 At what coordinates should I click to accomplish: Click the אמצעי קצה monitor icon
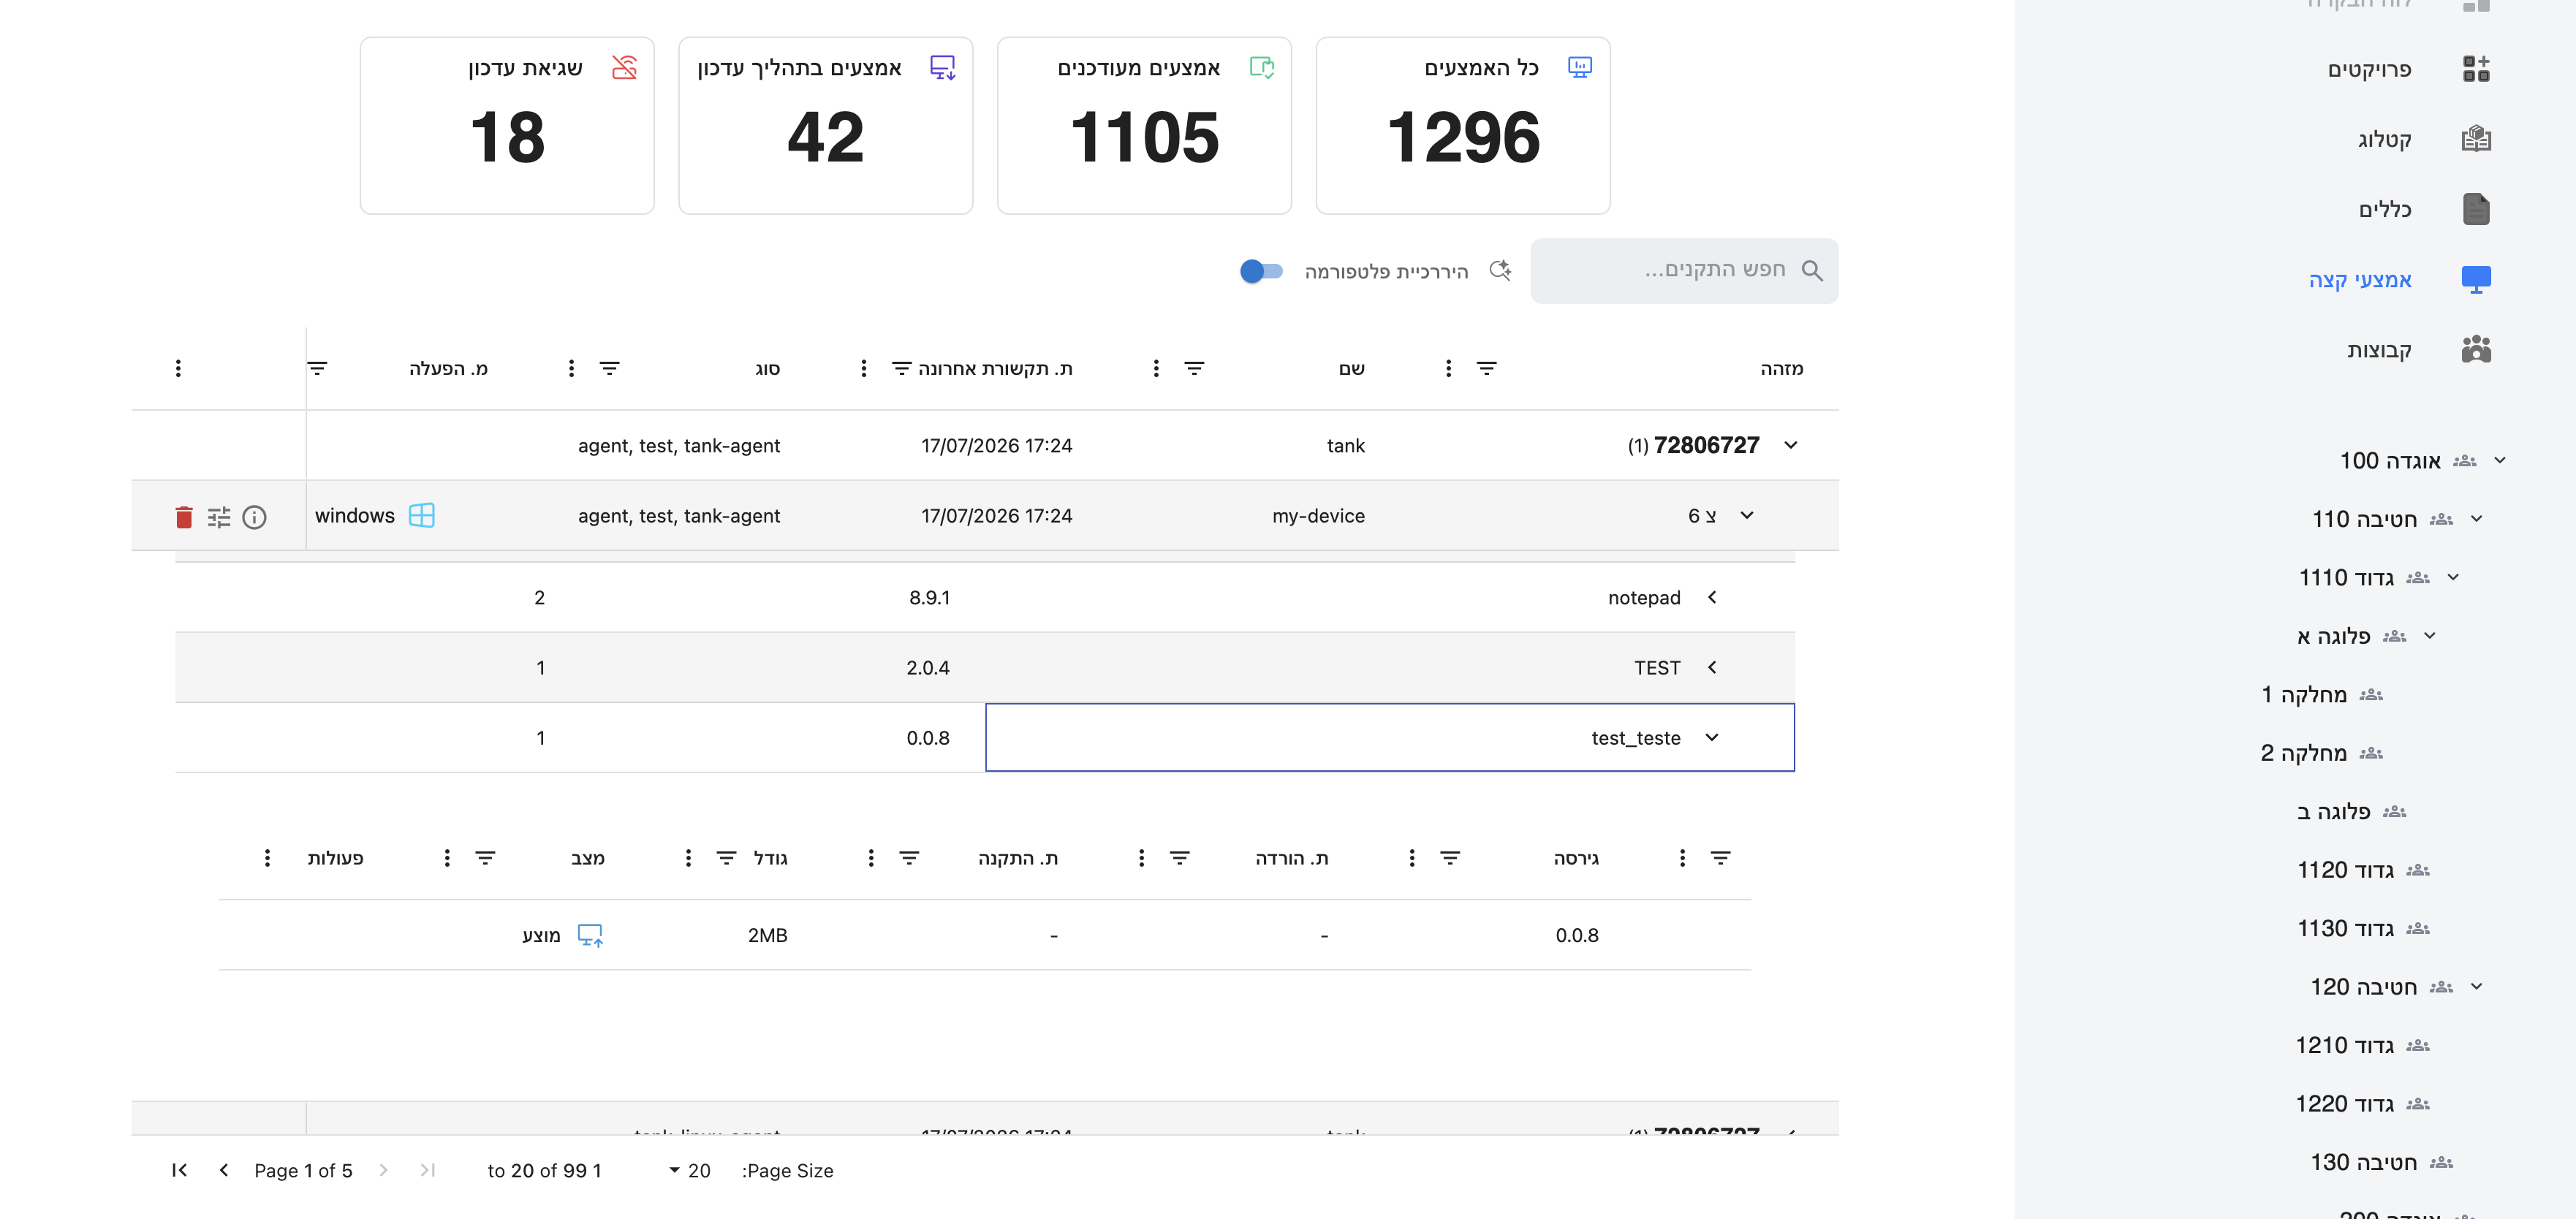pyautogui.click(x=2476, y=279)
